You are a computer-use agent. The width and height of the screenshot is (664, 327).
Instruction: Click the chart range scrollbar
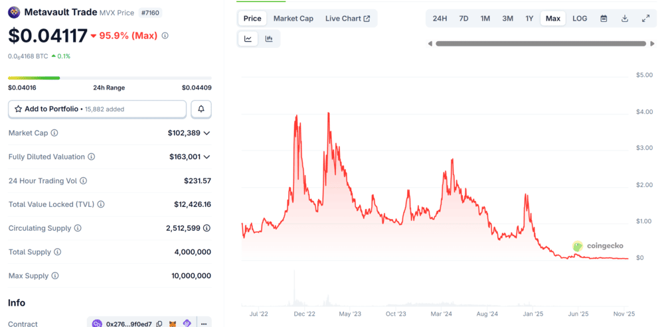click(x=540, y=44)
